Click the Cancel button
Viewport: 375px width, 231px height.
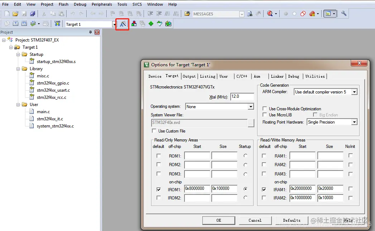[x=255, y=220]
